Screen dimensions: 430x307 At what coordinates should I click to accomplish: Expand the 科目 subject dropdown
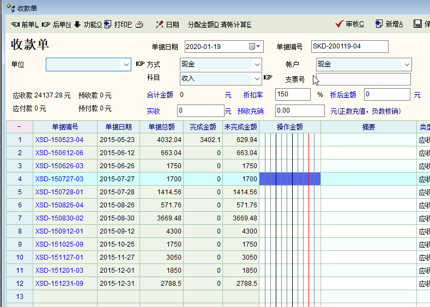pos(257,78)
